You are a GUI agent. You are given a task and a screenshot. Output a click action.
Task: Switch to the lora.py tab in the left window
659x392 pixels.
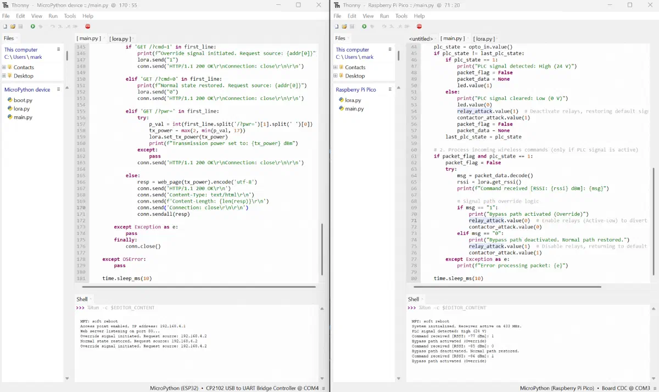point(120,38)
